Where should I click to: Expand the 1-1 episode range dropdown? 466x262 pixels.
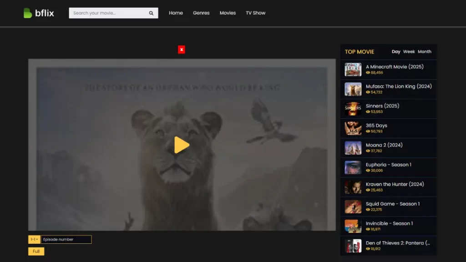click(34, 239)
